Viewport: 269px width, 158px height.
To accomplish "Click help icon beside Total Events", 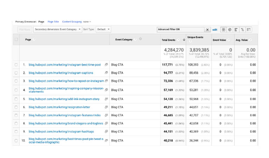I will 178,40.
